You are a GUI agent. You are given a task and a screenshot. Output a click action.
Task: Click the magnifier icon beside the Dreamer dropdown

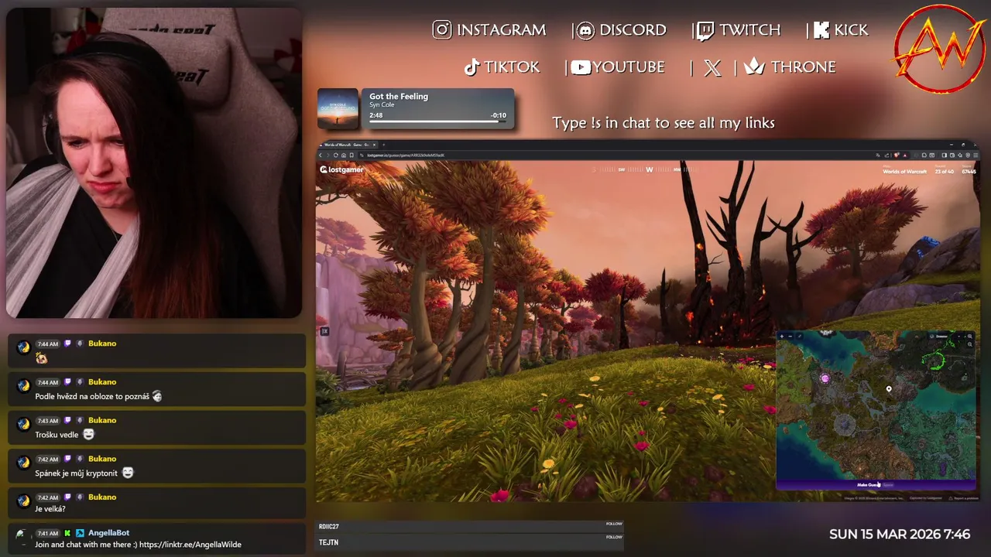[x=970, y=337]
